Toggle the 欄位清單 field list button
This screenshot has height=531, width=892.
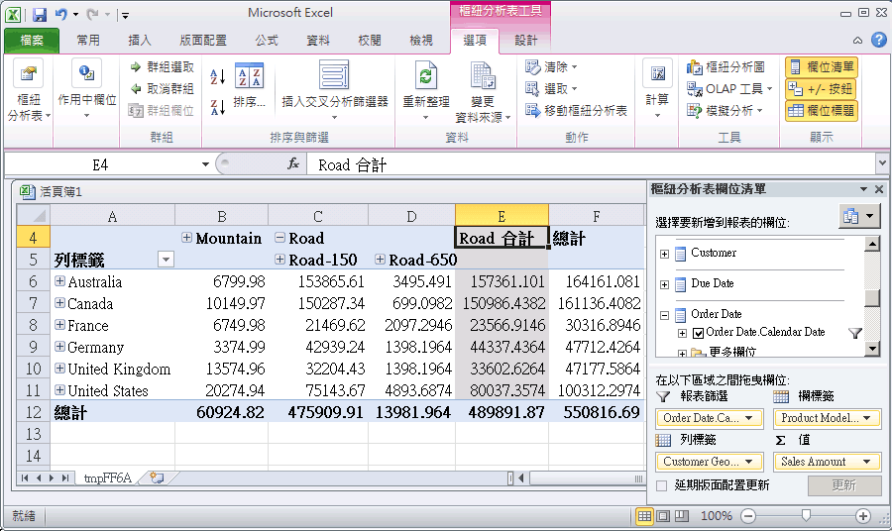(x=822, y=67)
